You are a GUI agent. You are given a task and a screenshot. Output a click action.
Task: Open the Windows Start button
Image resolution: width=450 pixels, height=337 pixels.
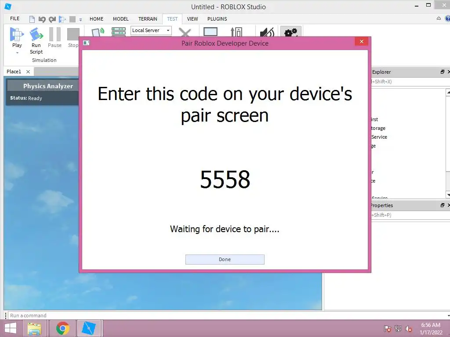pyautogui.click(x=11, y=328)
